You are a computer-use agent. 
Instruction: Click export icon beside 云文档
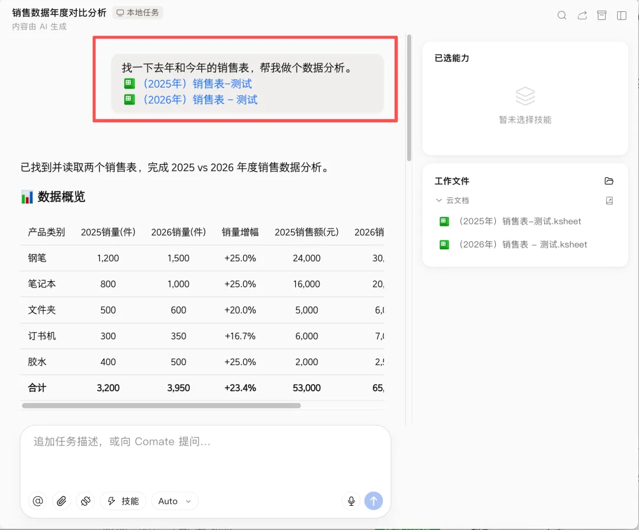click(609, 200)
